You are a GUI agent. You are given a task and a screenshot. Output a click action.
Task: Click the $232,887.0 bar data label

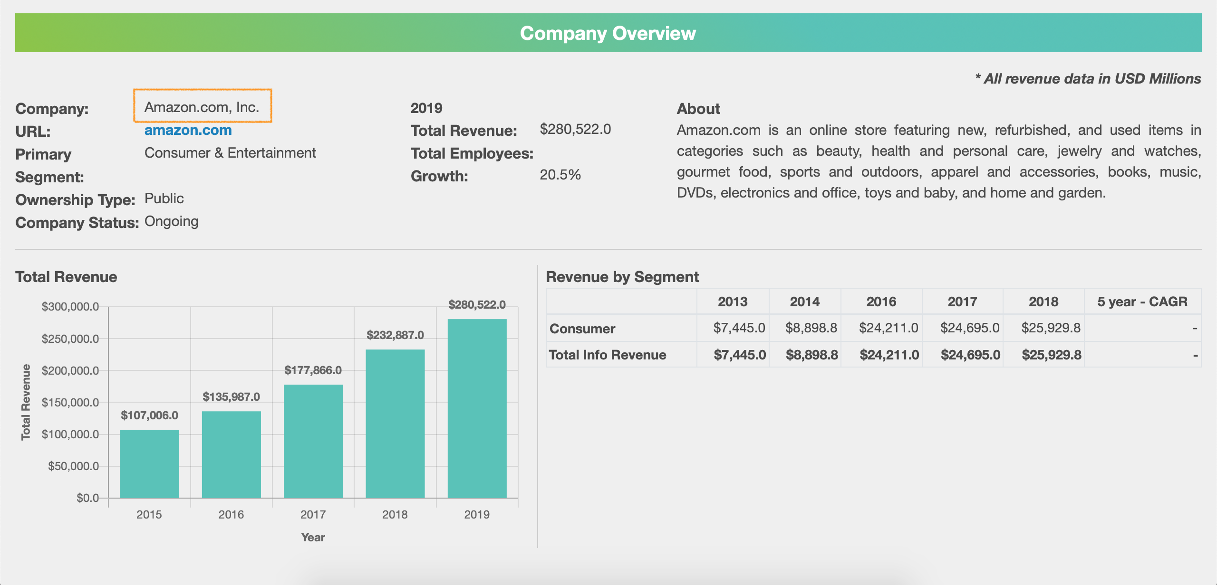[395, 335]
